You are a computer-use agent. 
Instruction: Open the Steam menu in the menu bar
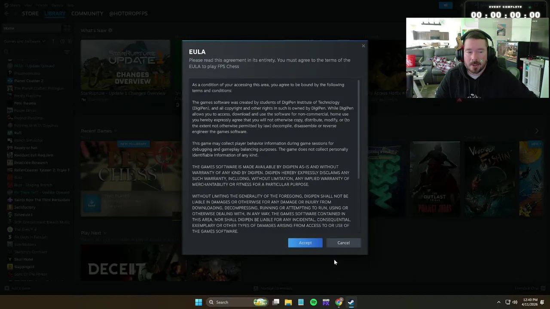pos(15,5)
